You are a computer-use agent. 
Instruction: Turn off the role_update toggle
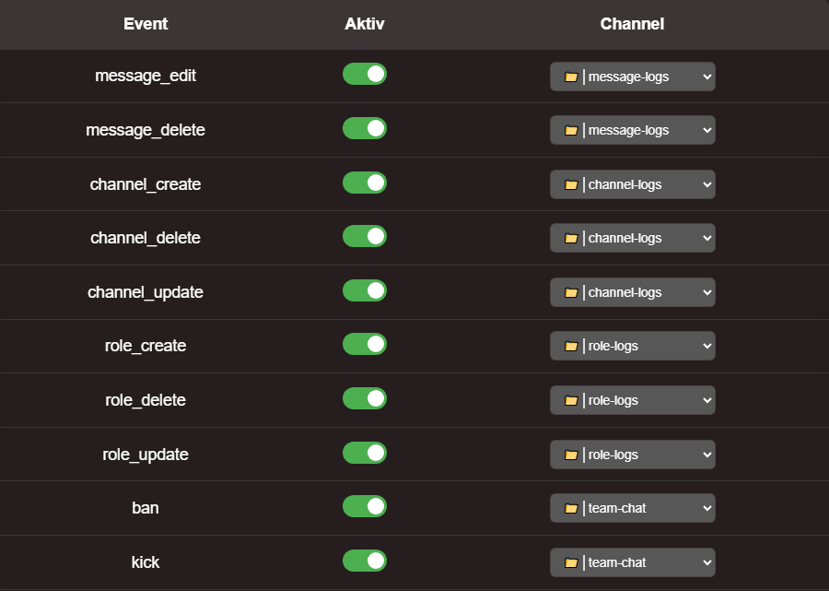tap(364, 454)
